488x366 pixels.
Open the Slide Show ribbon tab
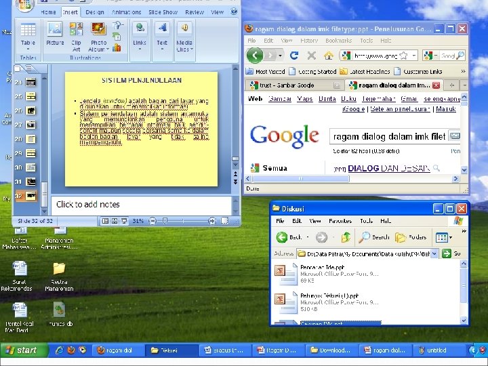[163, 12]
